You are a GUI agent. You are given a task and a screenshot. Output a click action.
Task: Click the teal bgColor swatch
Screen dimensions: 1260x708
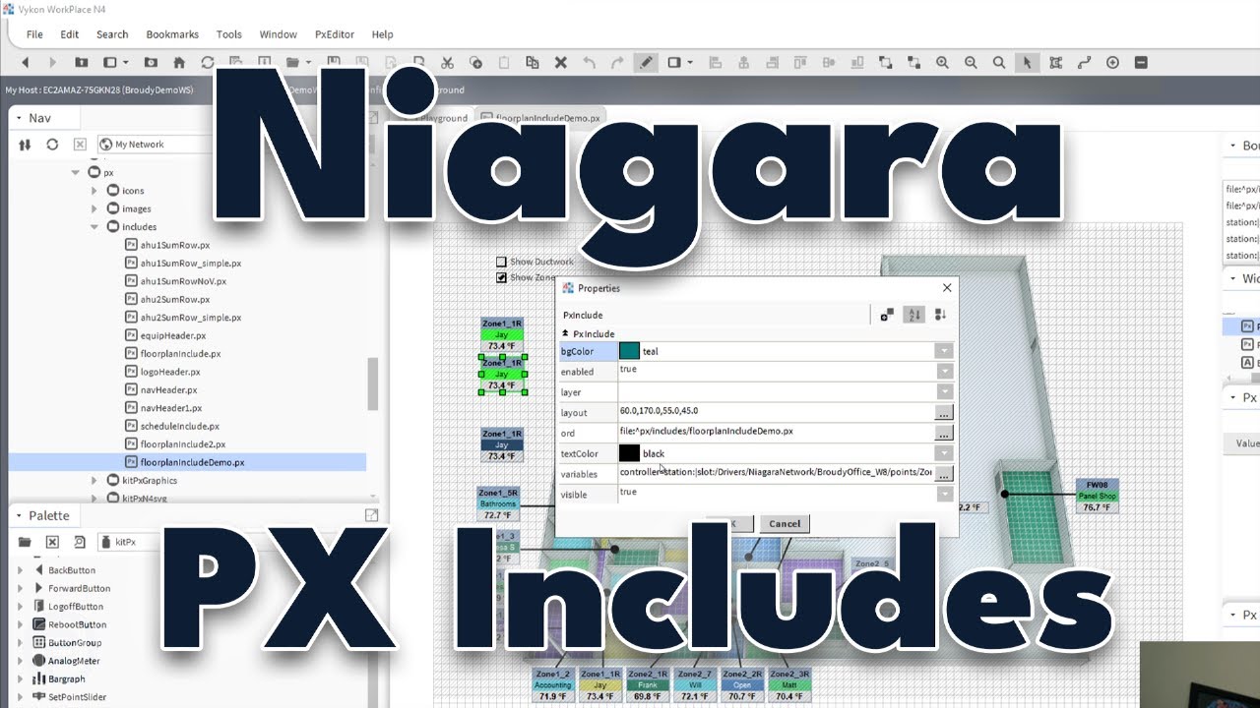point(629,351)
